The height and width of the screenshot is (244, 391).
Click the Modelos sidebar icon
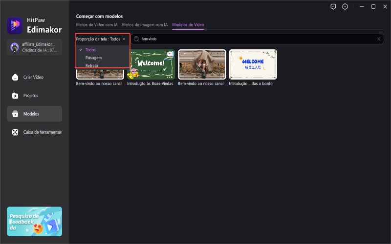(x=15, y=114)
